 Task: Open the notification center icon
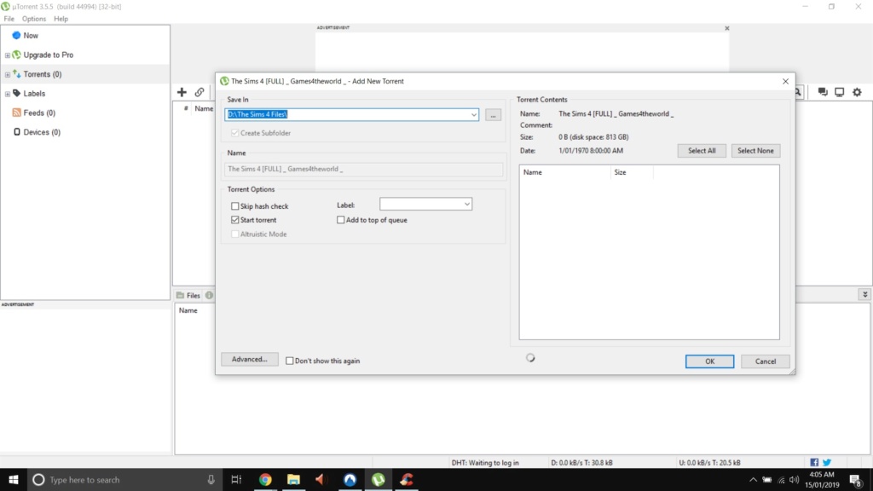tap(856, 479)
